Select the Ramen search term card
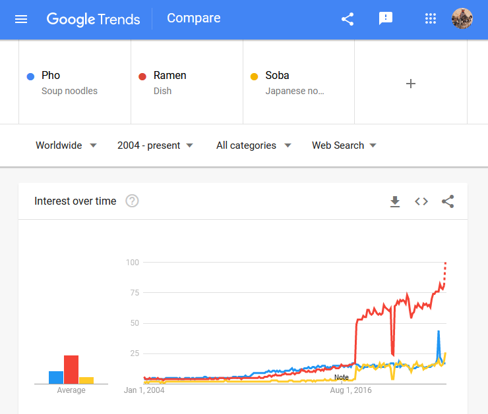 point(187,82)
